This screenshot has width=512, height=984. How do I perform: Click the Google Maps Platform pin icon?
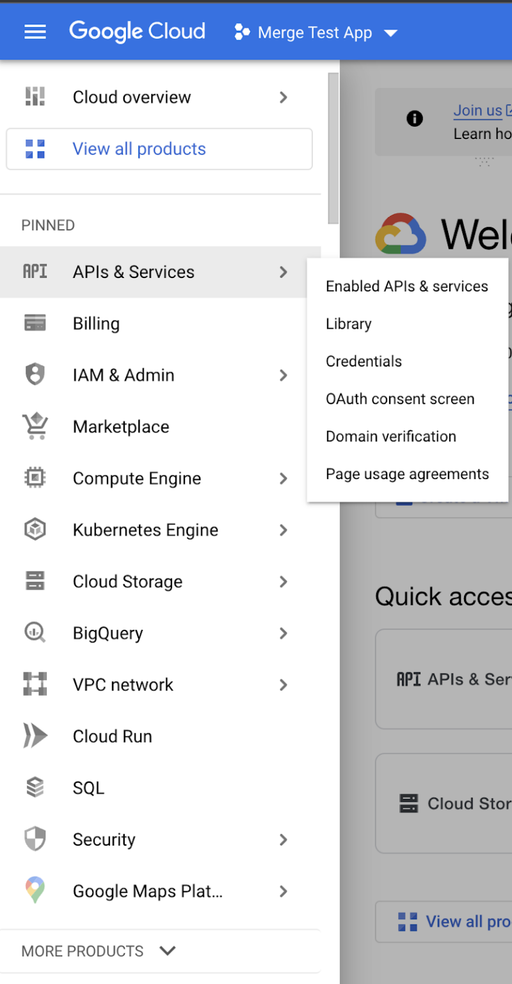35,890
